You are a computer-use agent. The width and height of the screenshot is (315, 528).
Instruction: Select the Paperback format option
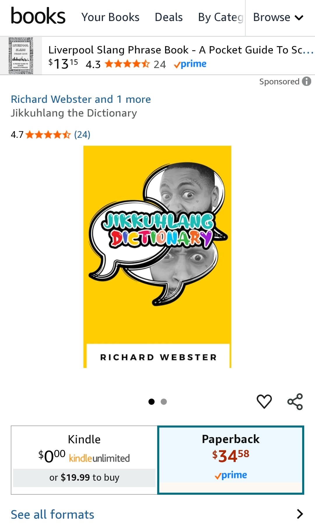coord(231,460)
